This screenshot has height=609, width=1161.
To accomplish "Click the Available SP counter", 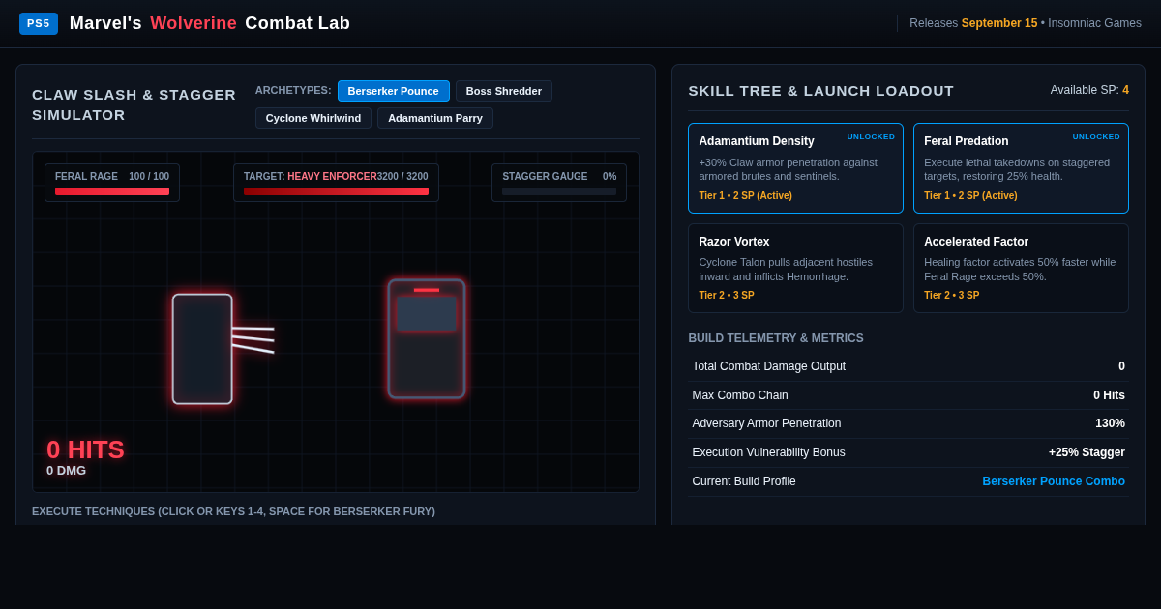I will coord(1089,90).
